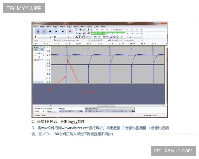Open the View menu (视图)
Viewport: 199px width, 159px height.
[x=56, y=26]
